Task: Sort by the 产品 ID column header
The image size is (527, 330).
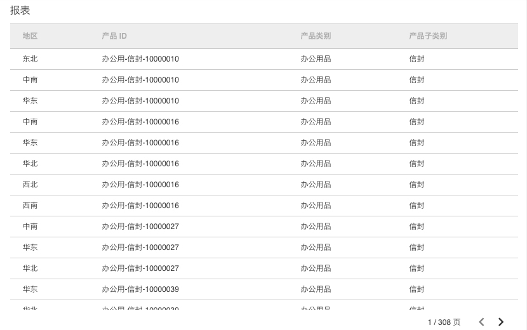Action: [114, 36]
